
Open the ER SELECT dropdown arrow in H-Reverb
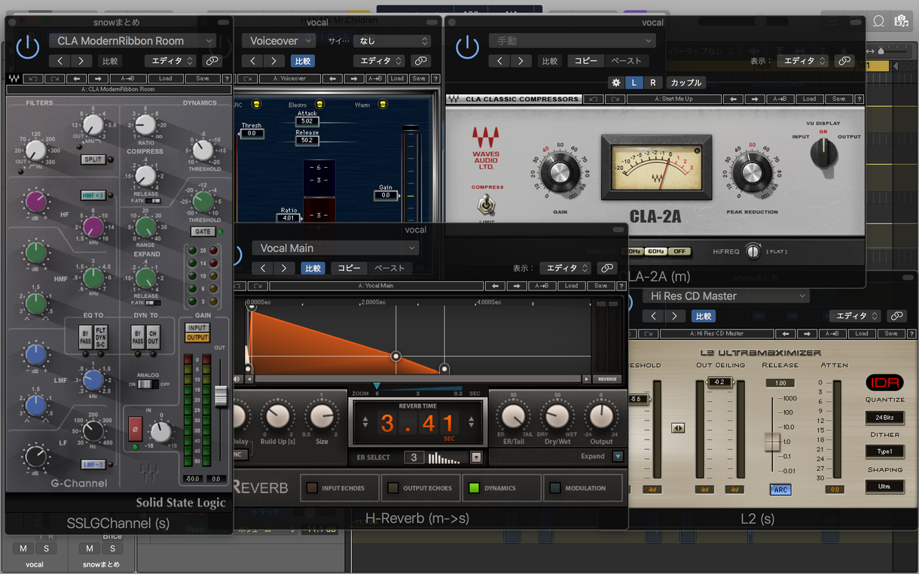(x=476, y=457)
